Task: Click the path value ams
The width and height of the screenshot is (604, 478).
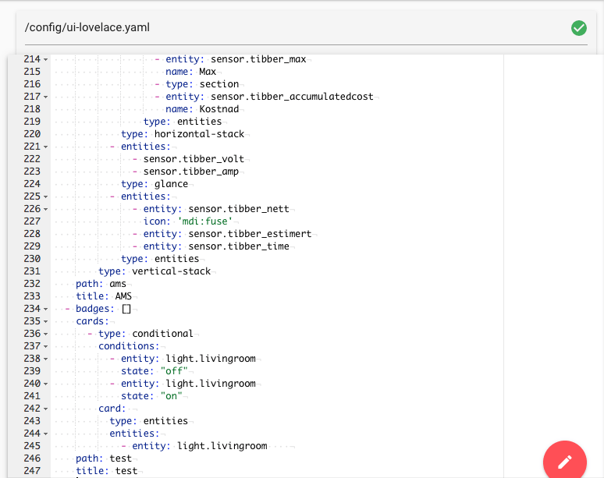Action: [x=118, y=284]
